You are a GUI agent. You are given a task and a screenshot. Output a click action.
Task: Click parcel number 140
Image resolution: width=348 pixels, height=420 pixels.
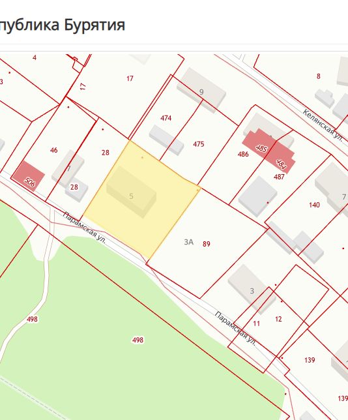[314, 205]
